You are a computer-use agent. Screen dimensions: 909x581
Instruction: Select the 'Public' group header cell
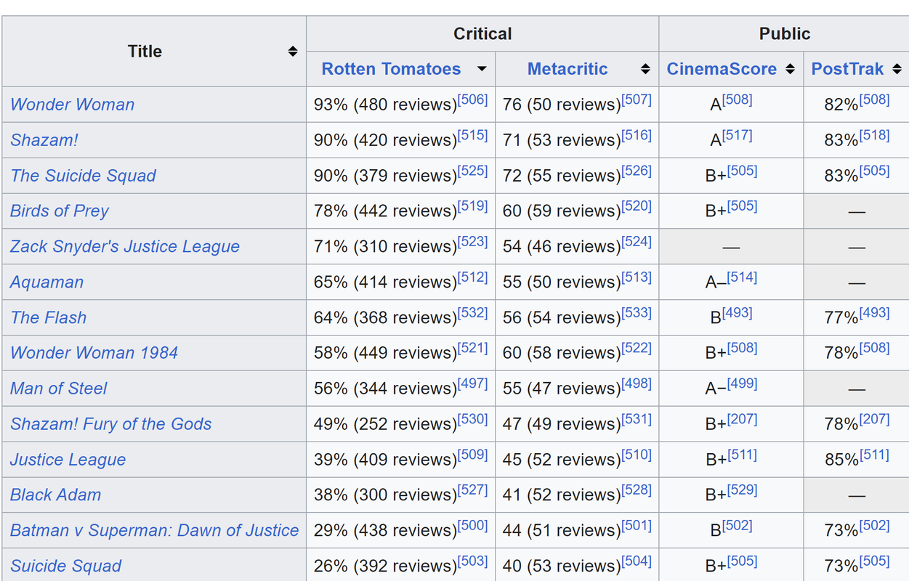(x=784, y=33)
